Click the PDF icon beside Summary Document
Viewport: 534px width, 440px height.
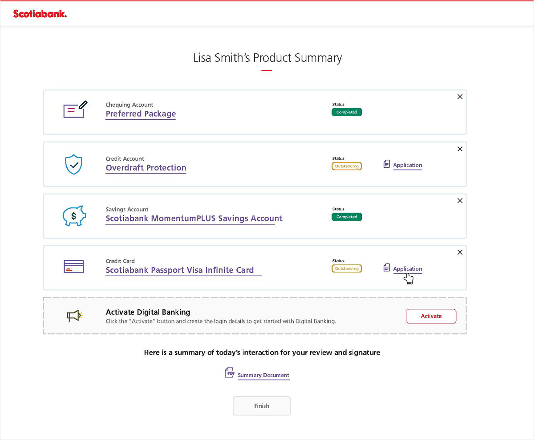tap(229, 373)
